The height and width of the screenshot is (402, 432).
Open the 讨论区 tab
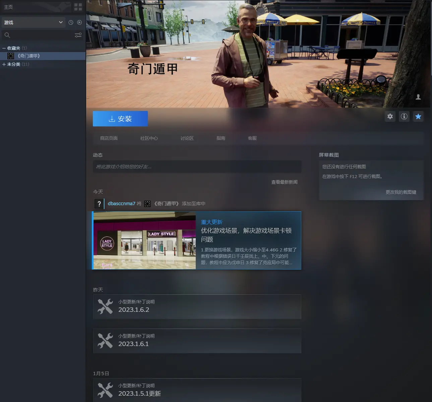(187, 138)
